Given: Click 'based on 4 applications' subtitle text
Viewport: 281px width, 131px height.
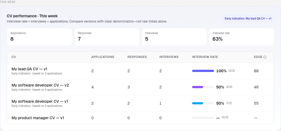Looking at the screenshot, I should (47, 90).
